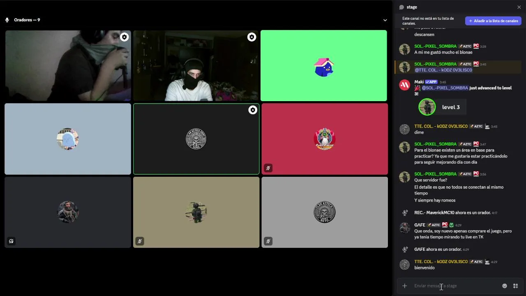Click the 'bienvenido' message text

click(424, 268)
